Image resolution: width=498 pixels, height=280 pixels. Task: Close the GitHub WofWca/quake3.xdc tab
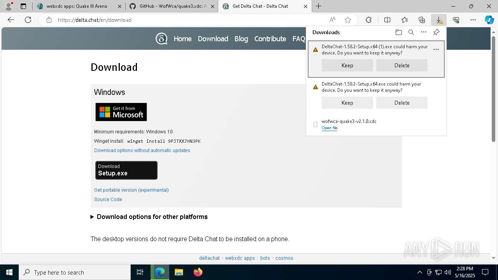coord(212,6)
